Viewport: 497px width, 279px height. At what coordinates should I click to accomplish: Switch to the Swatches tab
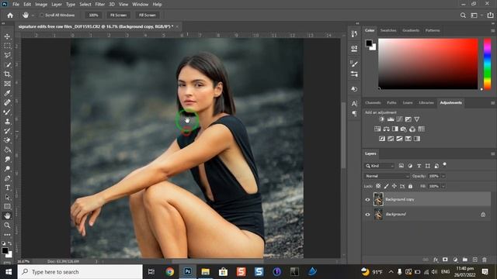[388, 31]
